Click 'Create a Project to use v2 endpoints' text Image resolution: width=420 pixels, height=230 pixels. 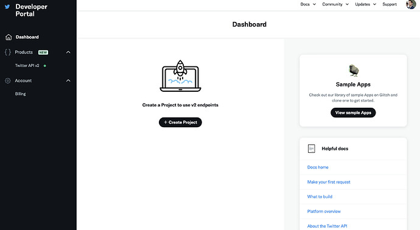coord(180,105)
